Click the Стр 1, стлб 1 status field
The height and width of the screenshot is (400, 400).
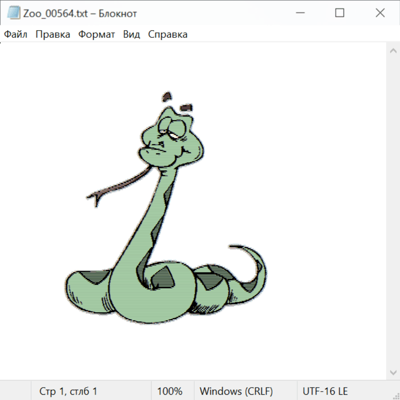point(68,392)
